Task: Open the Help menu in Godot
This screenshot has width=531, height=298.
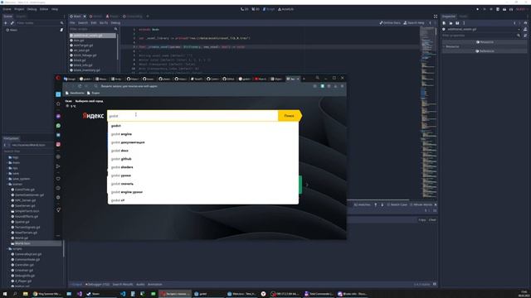Action: click(x=55, y=9)
